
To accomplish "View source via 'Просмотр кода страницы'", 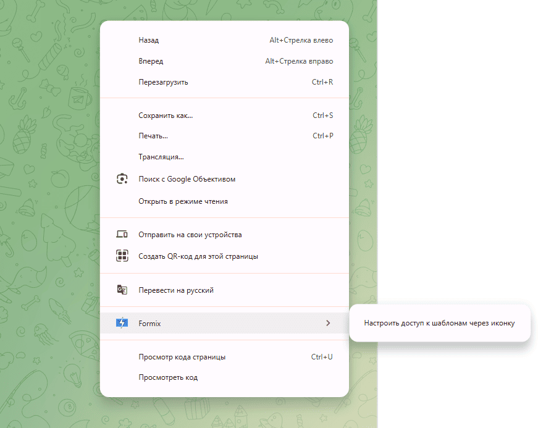I will pyautogui.click(x=182, y=357).
